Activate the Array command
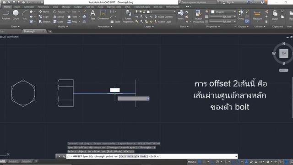Image resolution: width=293 pixels, height=165 pixels. point(72,22)
